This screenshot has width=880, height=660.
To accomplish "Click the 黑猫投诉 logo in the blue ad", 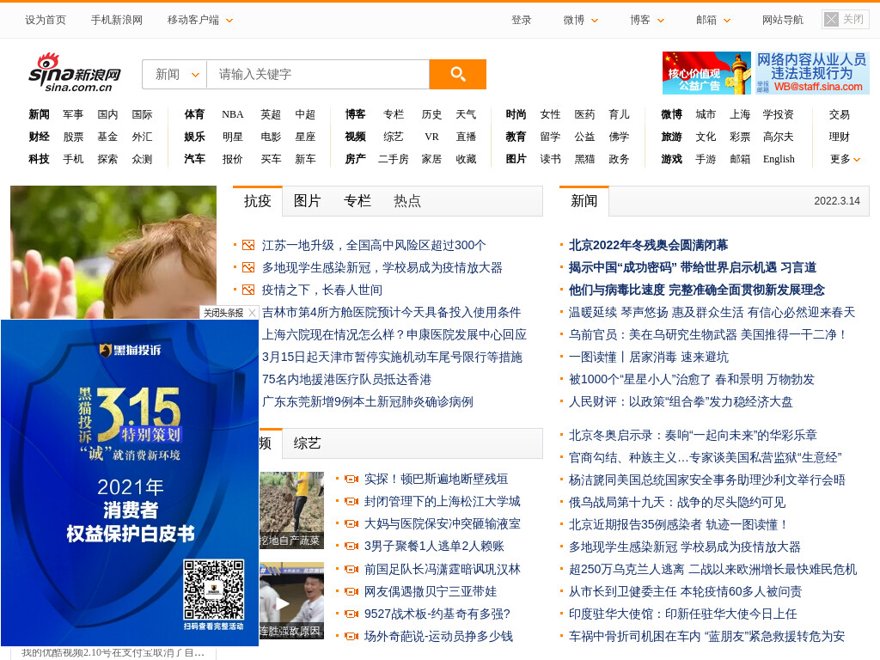I will (131, 351).
